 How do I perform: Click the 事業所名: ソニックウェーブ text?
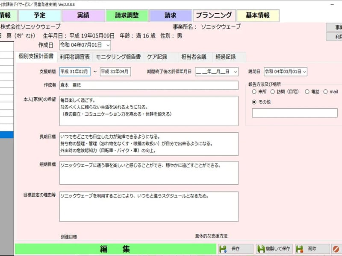pos(207,27)
